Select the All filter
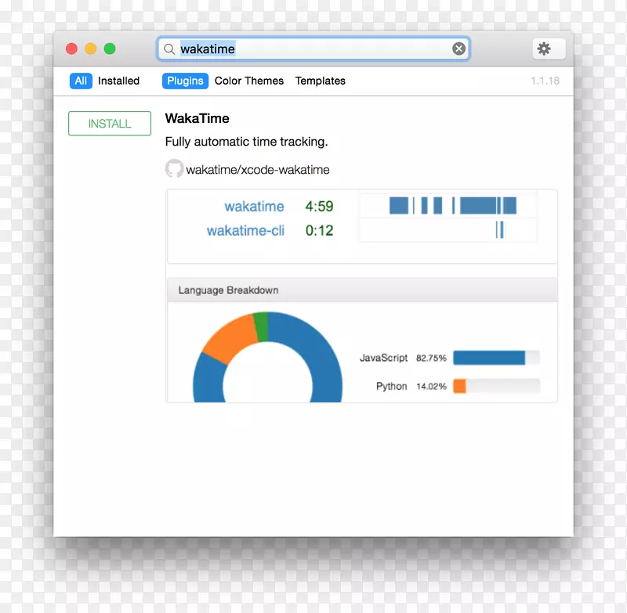Image resolution: width=627 pixels, height=613 pixels. tap(81, 81)
